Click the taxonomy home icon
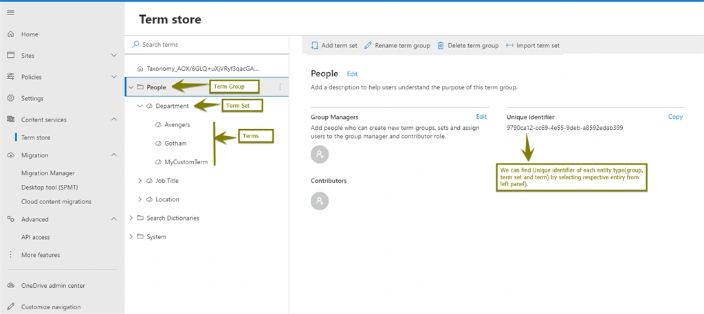704x314 pixels. 140,69
